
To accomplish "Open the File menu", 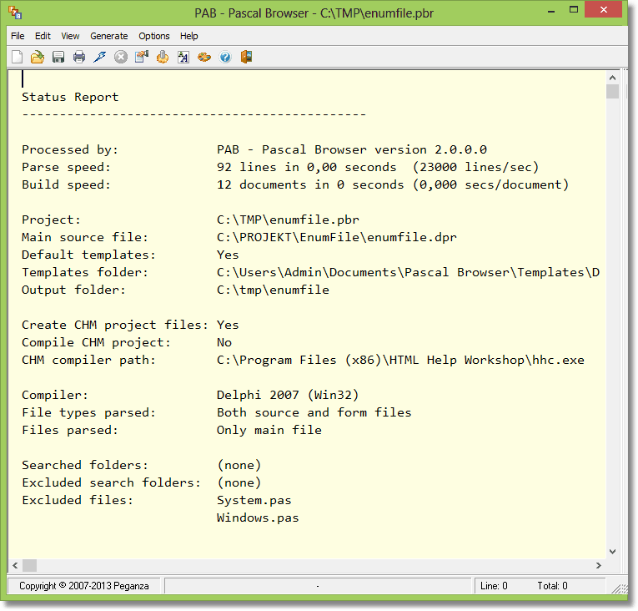I will tap(18, 36).
